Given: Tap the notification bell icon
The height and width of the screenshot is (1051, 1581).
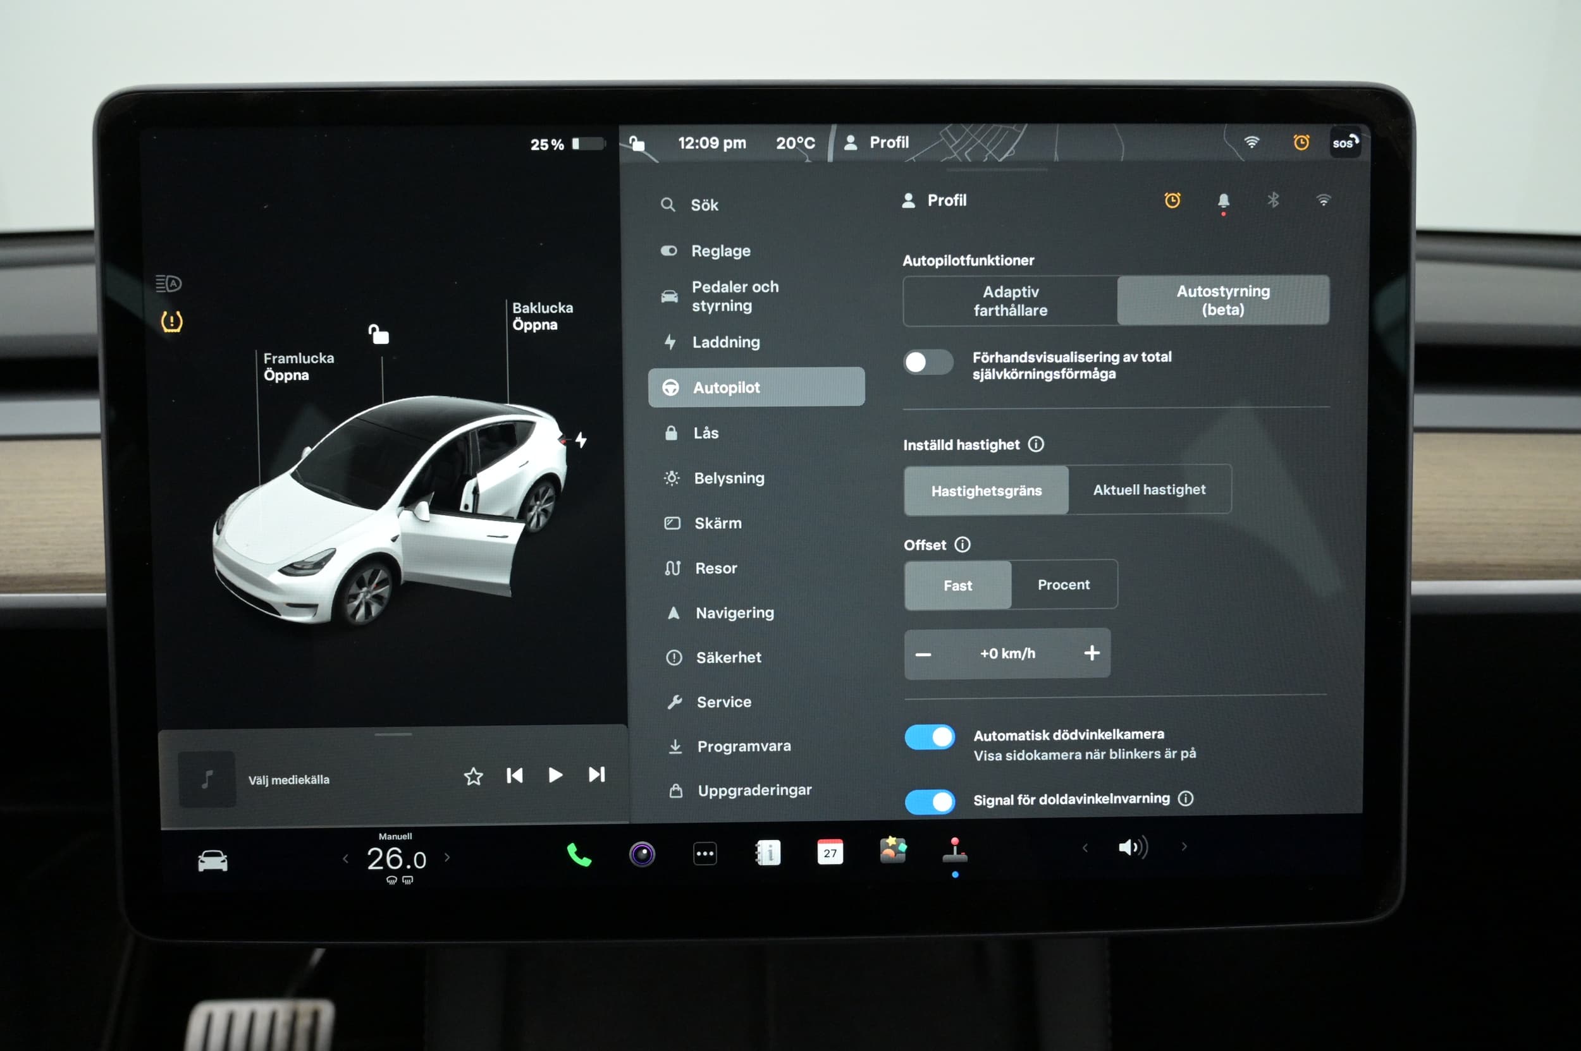Looking at the screenshot, I should (x=1224, y=201).
